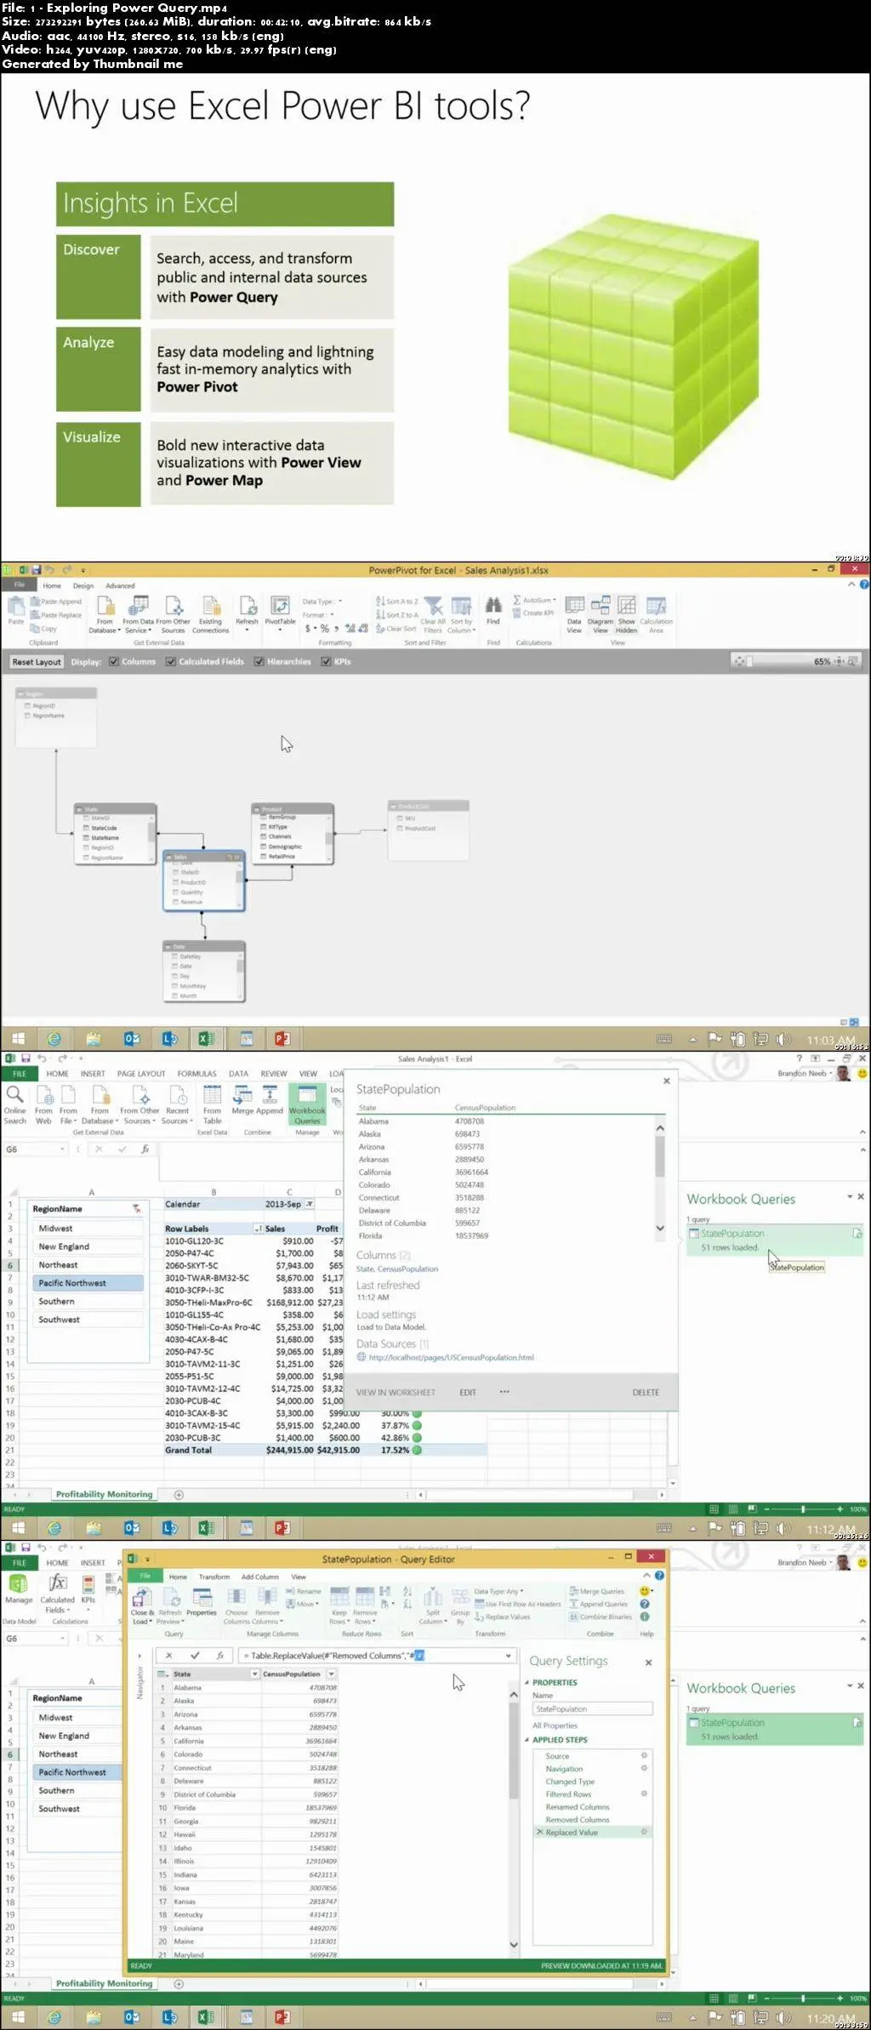This screenshot has height=2030, width=871.
Task: Toggle Use First Row As Headers
Action: (x=517, y=1604)
